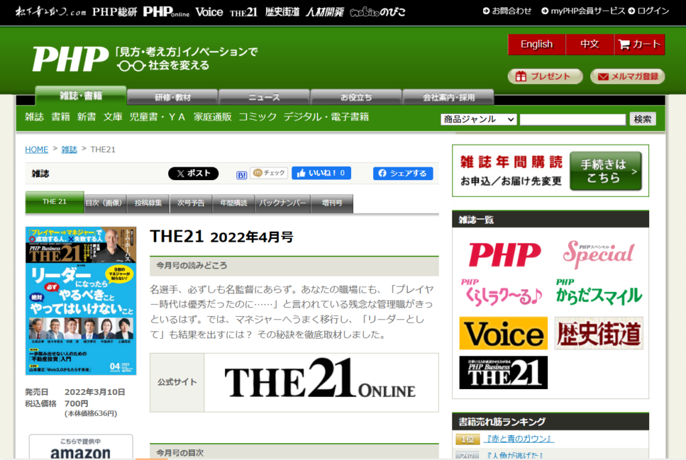Switch to 目次（画像） tab

pyautogui.click(x=105, y=204)
